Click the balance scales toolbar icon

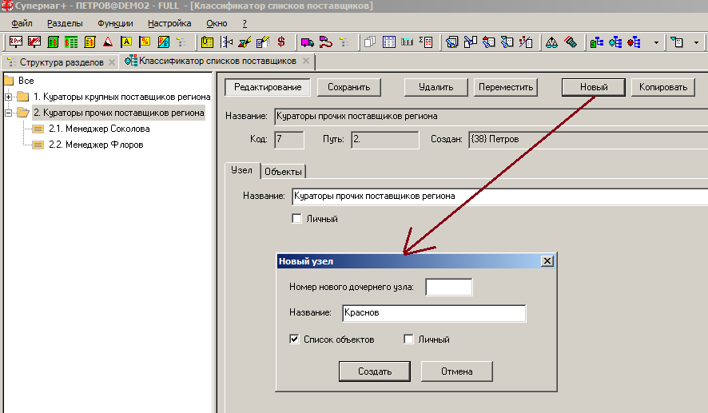551,42
